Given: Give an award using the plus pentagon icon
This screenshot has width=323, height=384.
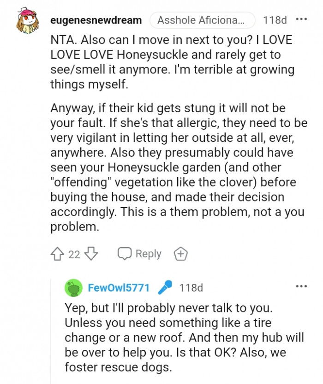Looking at the screenshot, I should point(181,253).
